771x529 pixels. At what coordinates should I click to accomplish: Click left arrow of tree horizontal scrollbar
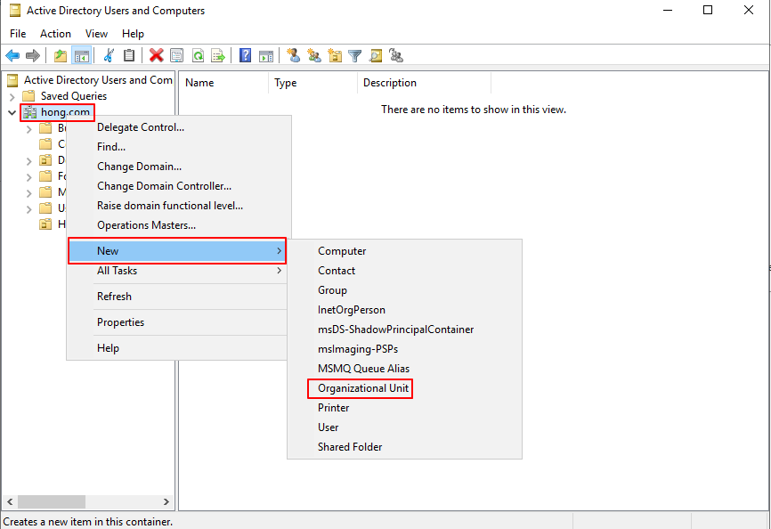[10, 502]
